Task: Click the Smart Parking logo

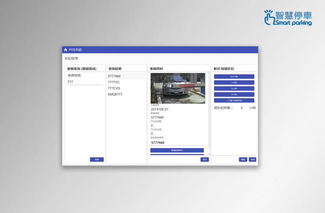Action: tap(288, 17)
